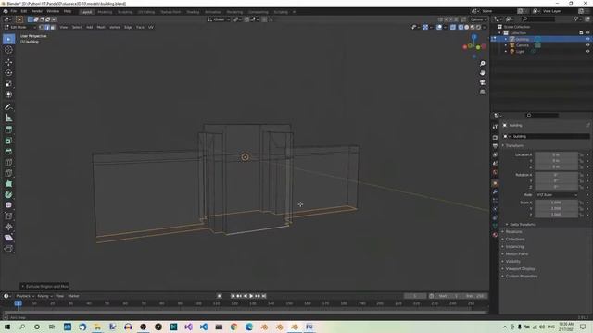This screenshot has width=593, height=333.
Task: Toggle X-ray display in viewport header
Action: 453,27
